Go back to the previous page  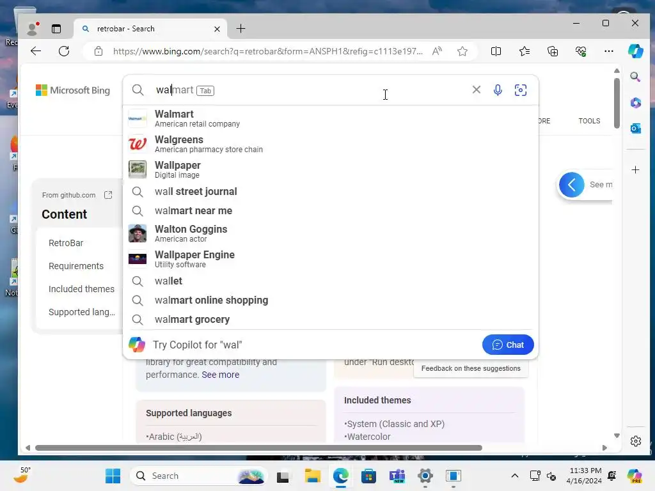click(36, 51)
